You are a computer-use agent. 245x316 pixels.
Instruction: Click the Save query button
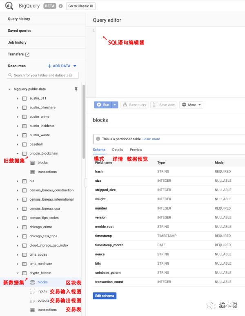[134, 105]
